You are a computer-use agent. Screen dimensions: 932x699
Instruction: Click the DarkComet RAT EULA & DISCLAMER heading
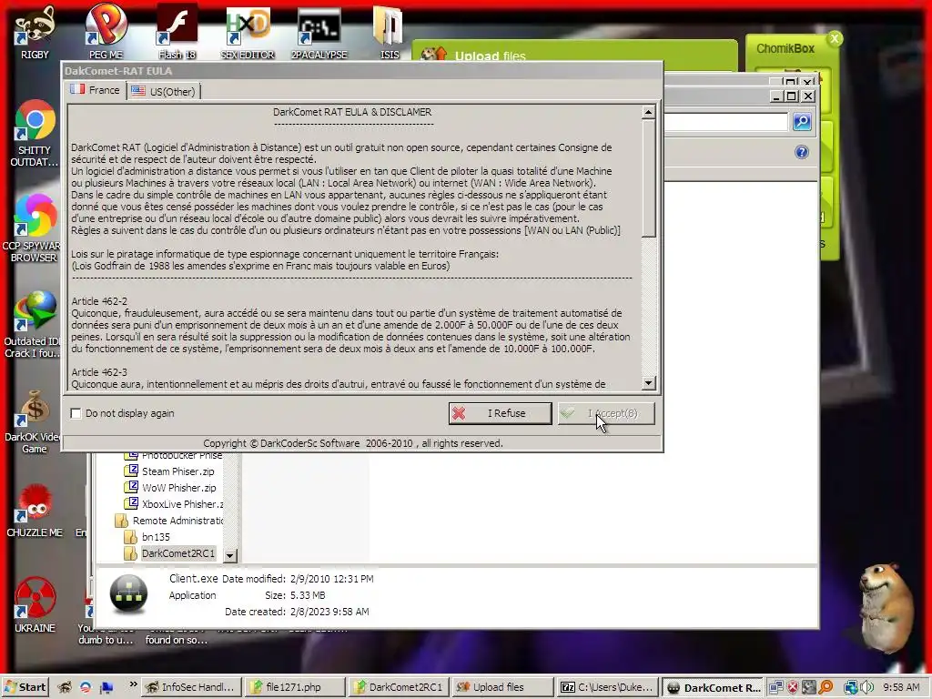(x=352, y=112)
